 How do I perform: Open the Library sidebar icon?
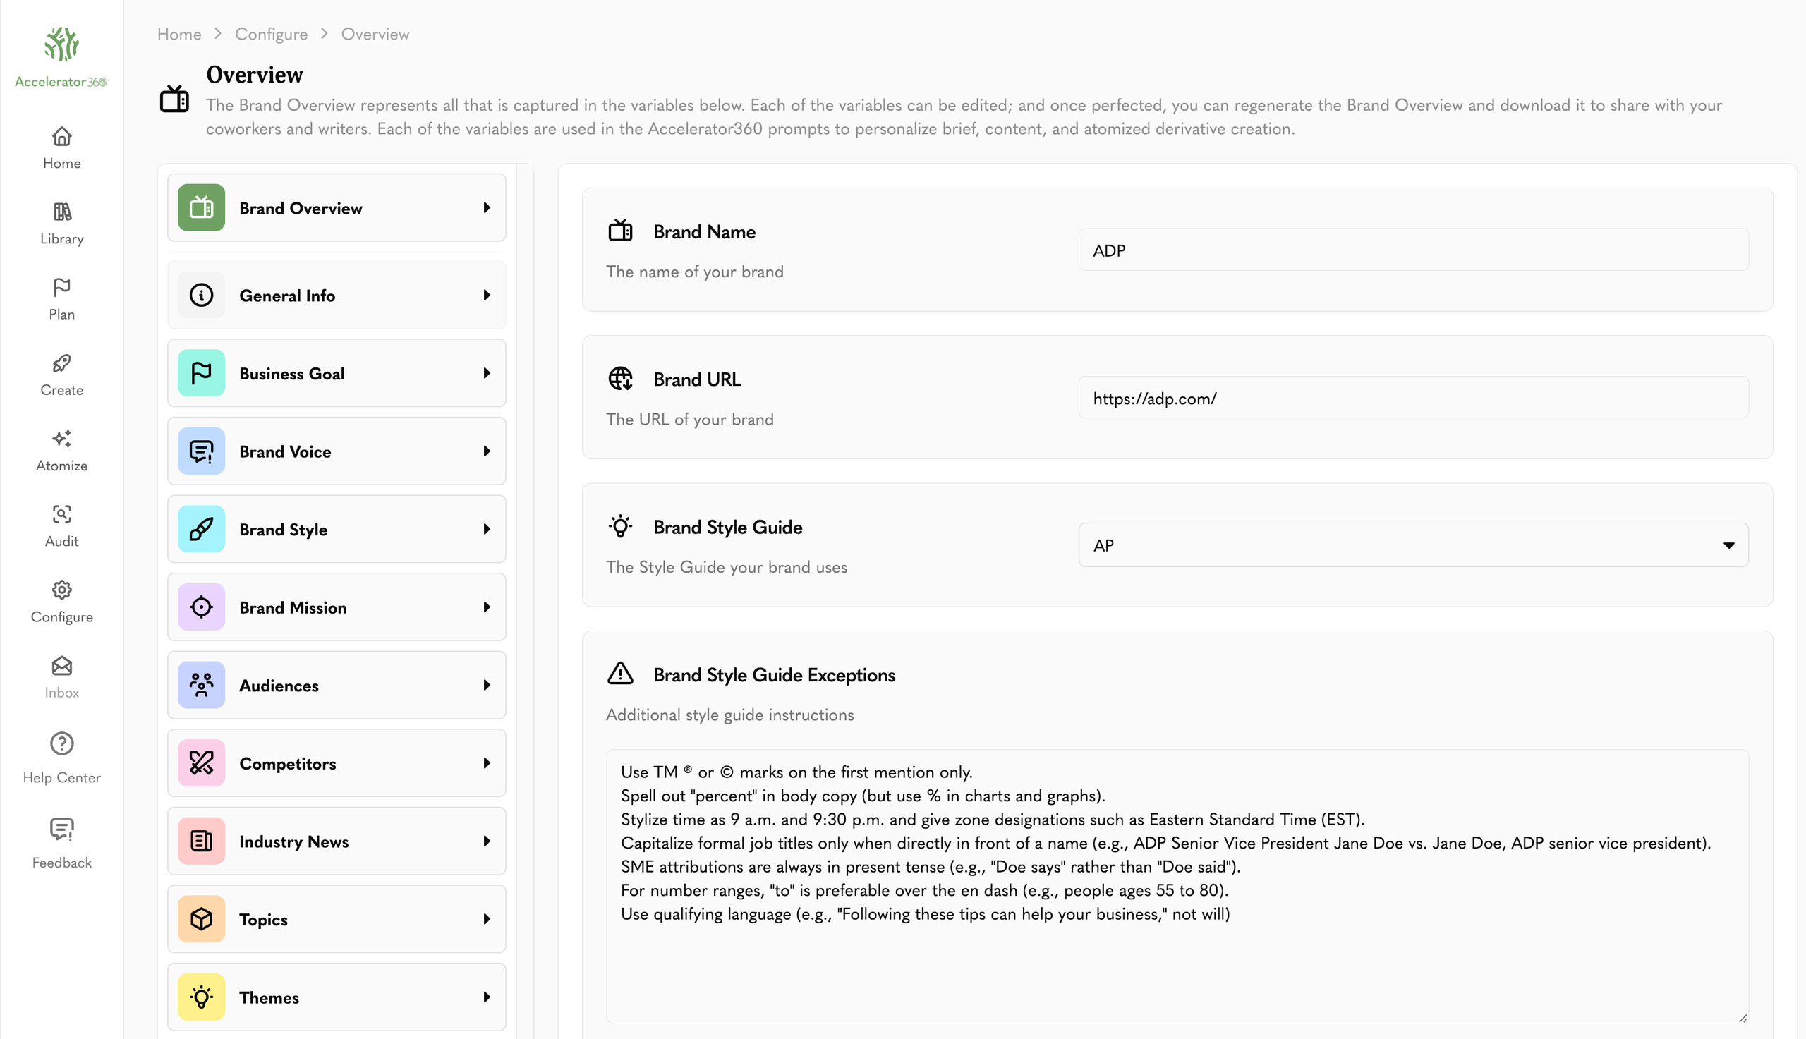61,212
